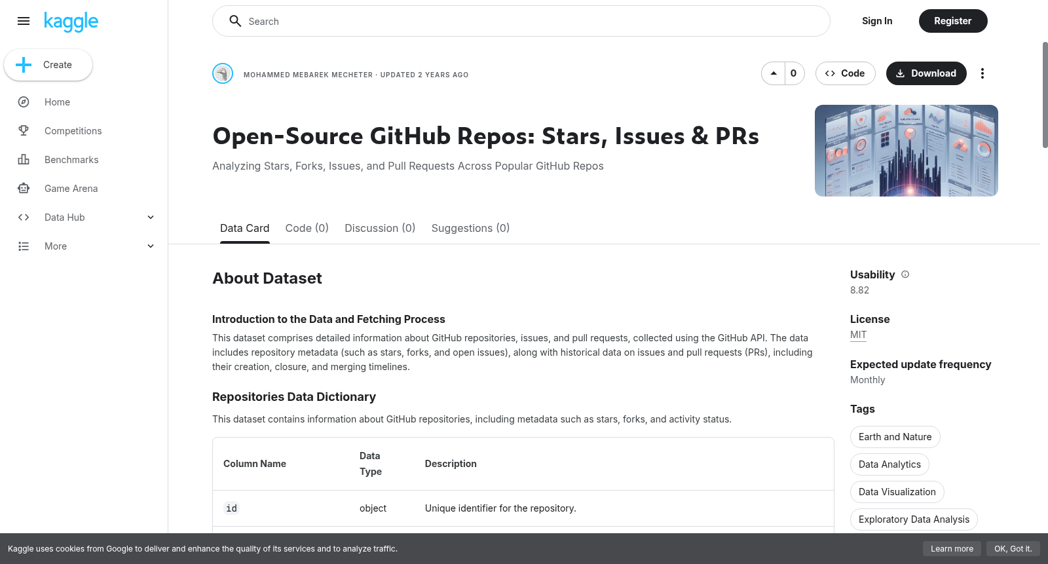The width and height of the screenshot is (1048, 564).
Task: Switch to the Suggestions (0) tab
Action: pyautogui.click(x=470, y=228)
